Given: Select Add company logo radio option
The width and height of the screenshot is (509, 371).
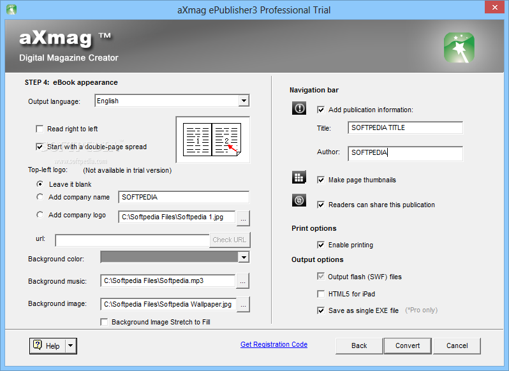Looking at the screenshot, I should tap(40, 215).
